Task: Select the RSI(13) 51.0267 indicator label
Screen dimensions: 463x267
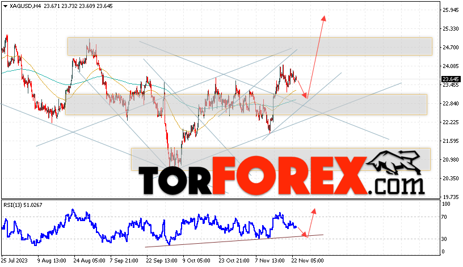Action: [23, 205]
